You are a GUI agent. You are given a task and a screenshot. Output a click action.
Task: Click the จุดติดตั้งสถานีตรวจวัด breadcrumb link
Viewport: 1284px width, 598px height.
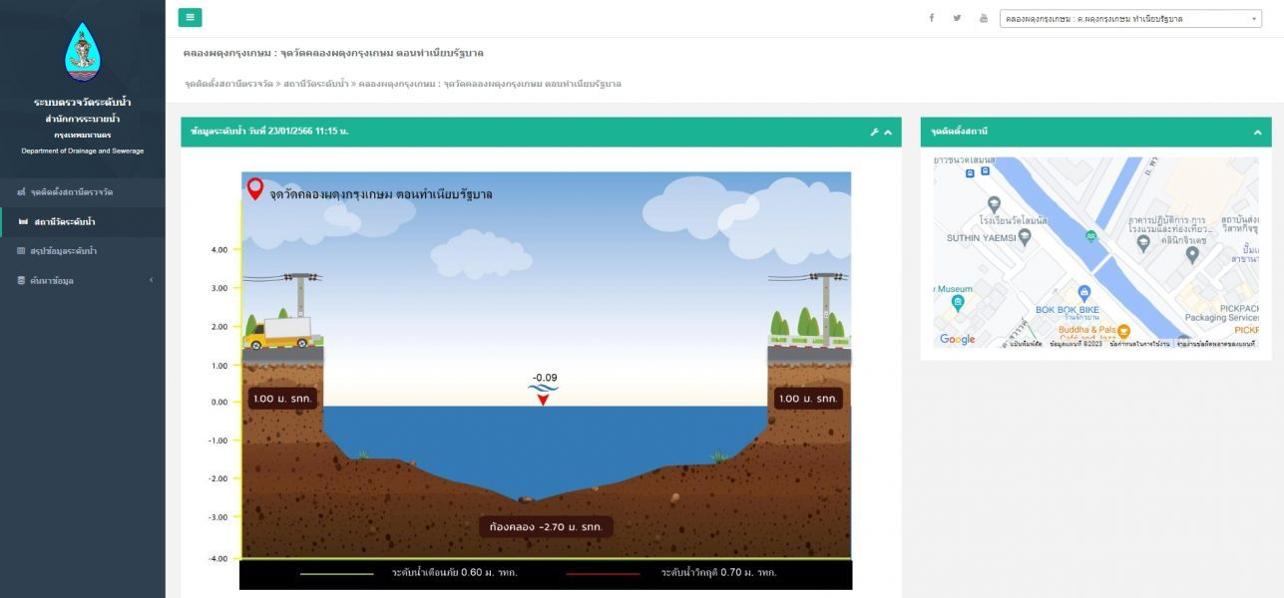pos(228,84)
